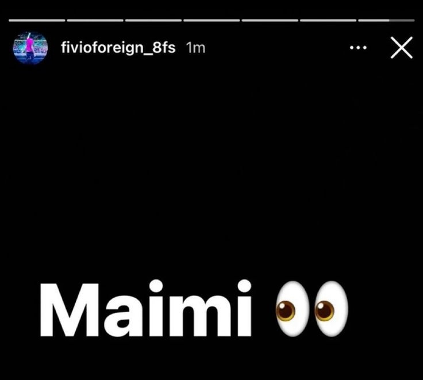Click the dot of the last i in Maimi

pyautogui.click(x=244, y=286)
